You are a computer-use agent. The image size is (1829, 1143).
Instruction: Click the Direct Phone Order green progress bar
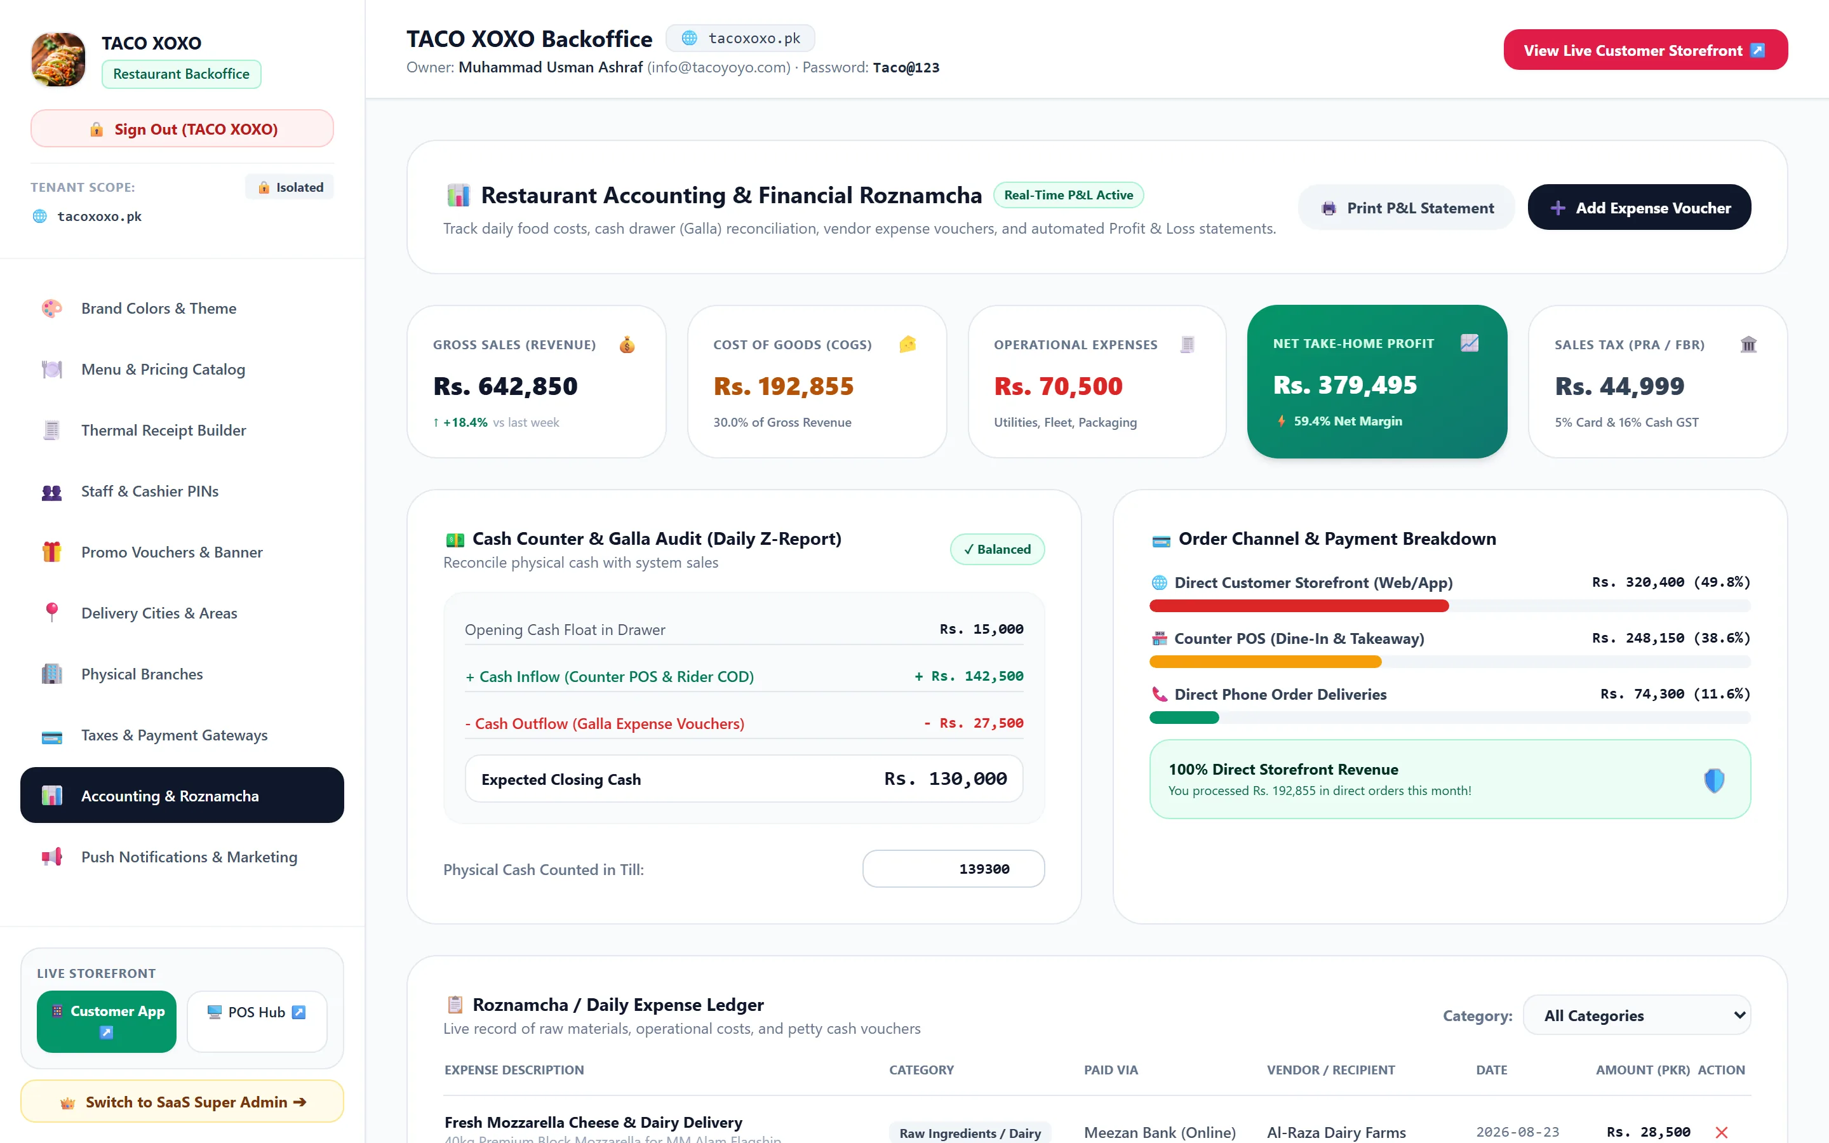(x=1184, y=718)
